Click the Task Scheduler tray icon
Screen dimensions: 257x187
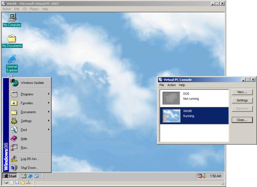tap(200, 176)
